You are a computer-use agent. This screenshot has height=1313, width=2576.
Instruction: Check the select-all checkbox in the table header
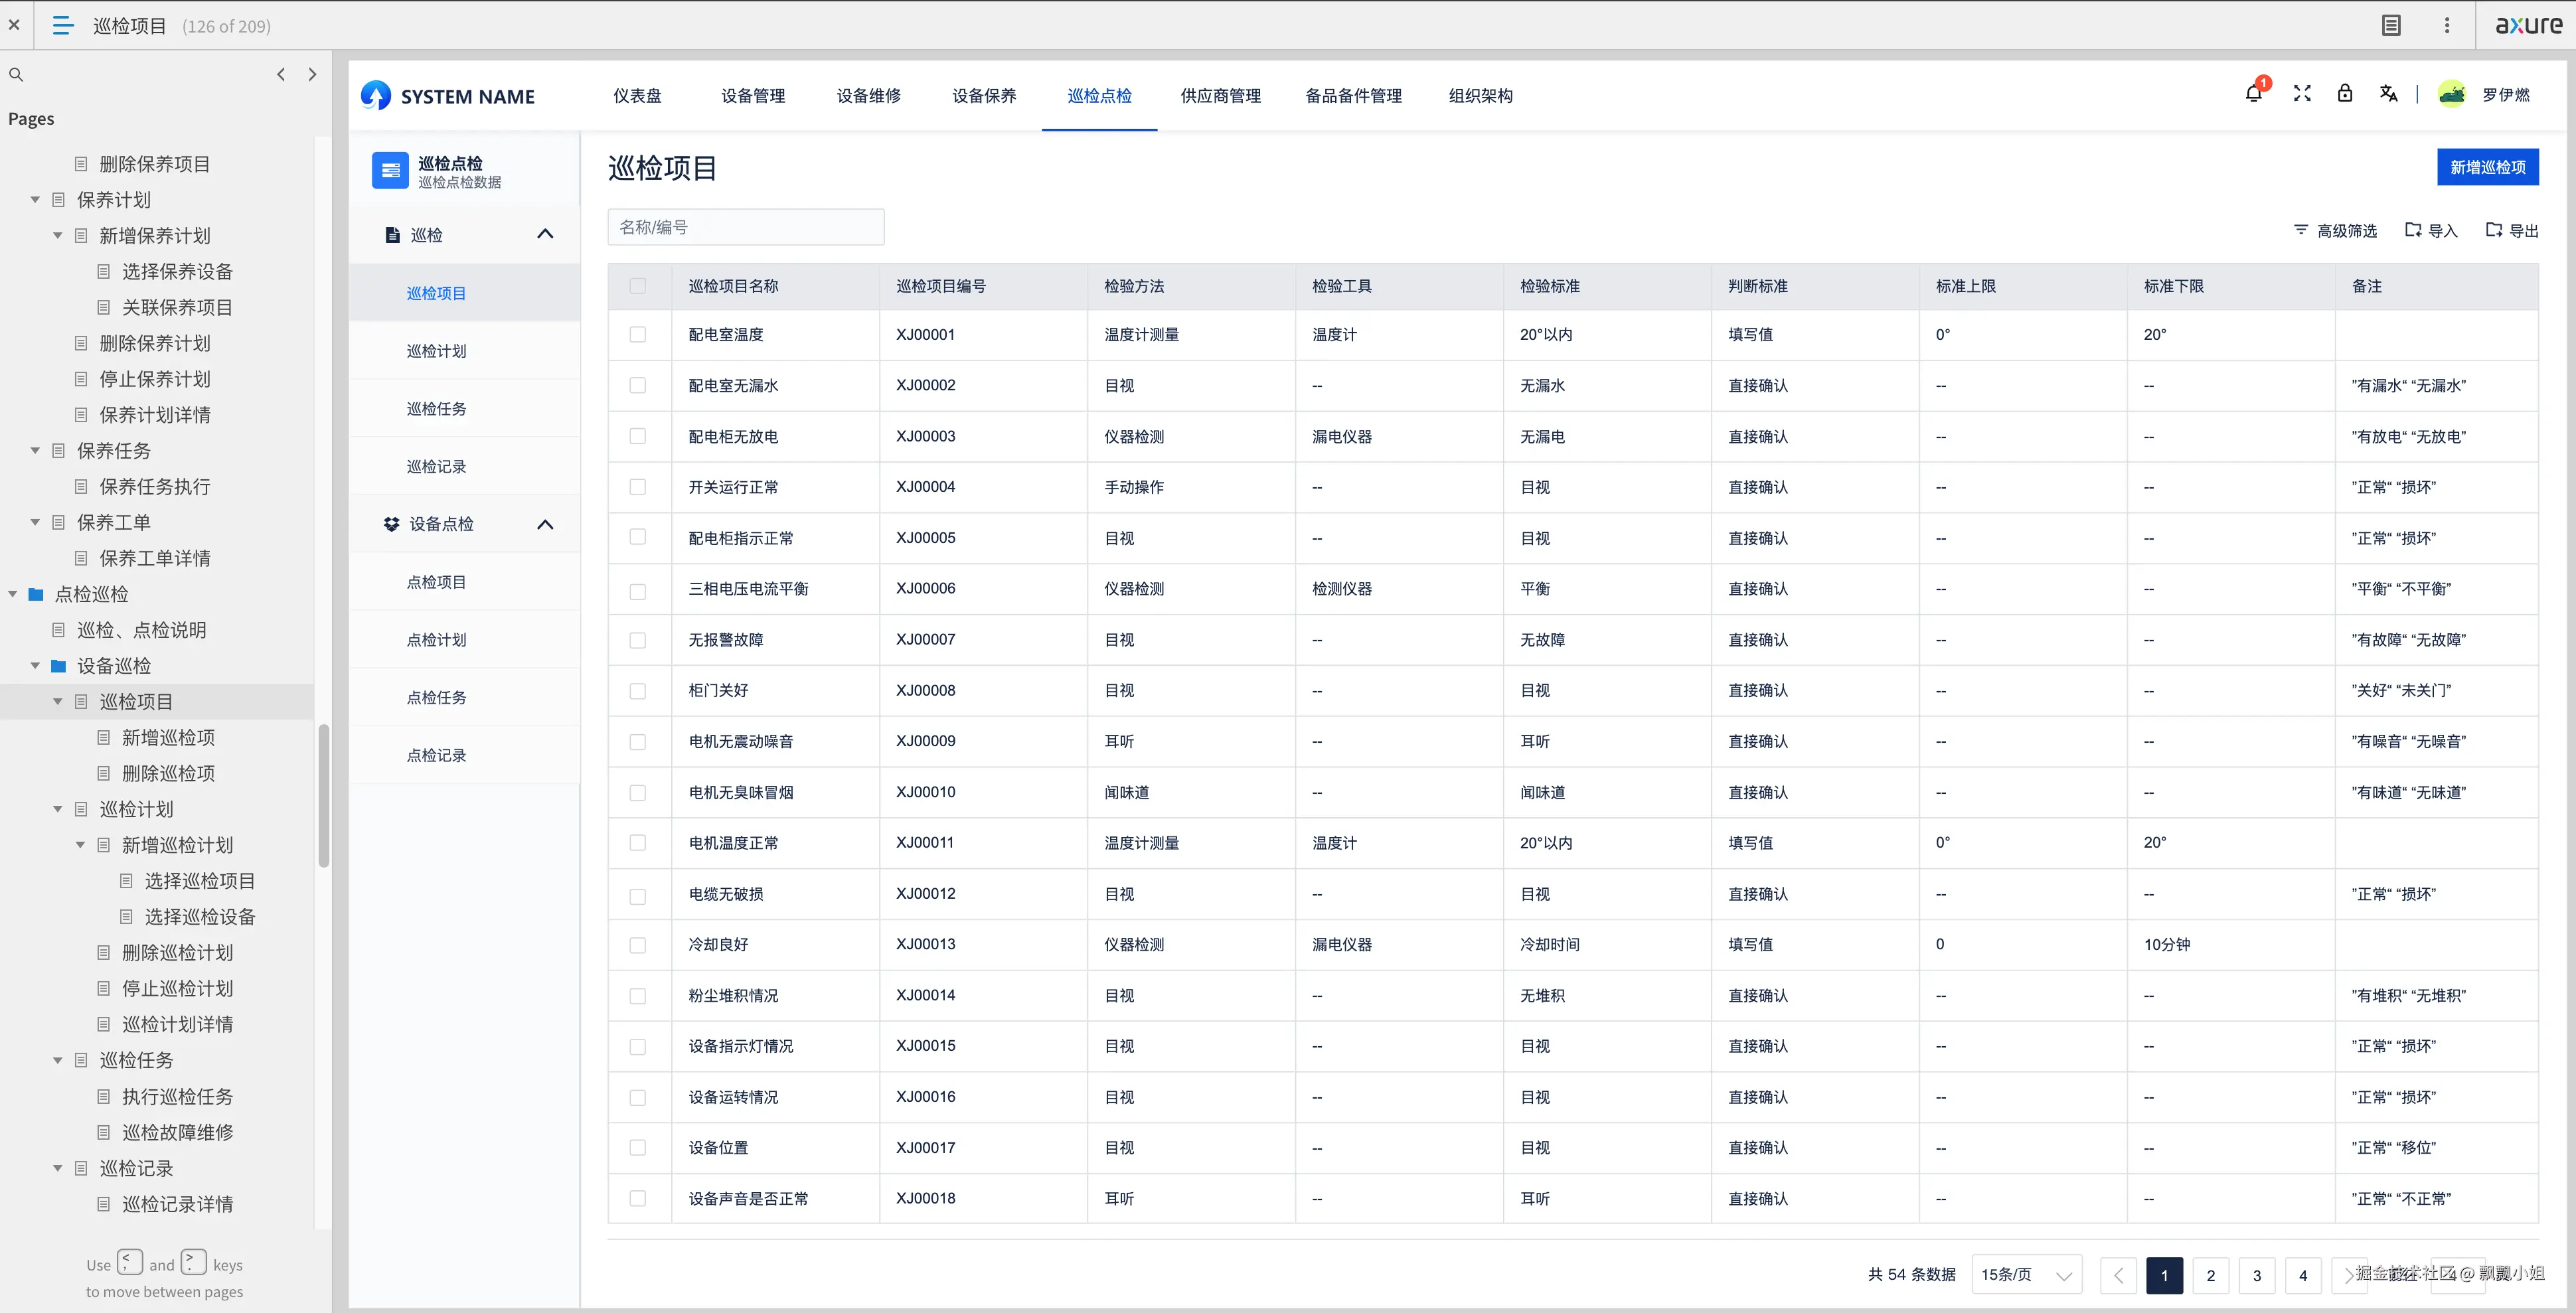tap(639, 286)
